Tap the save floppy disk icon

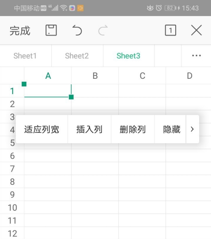pos(51,30)
